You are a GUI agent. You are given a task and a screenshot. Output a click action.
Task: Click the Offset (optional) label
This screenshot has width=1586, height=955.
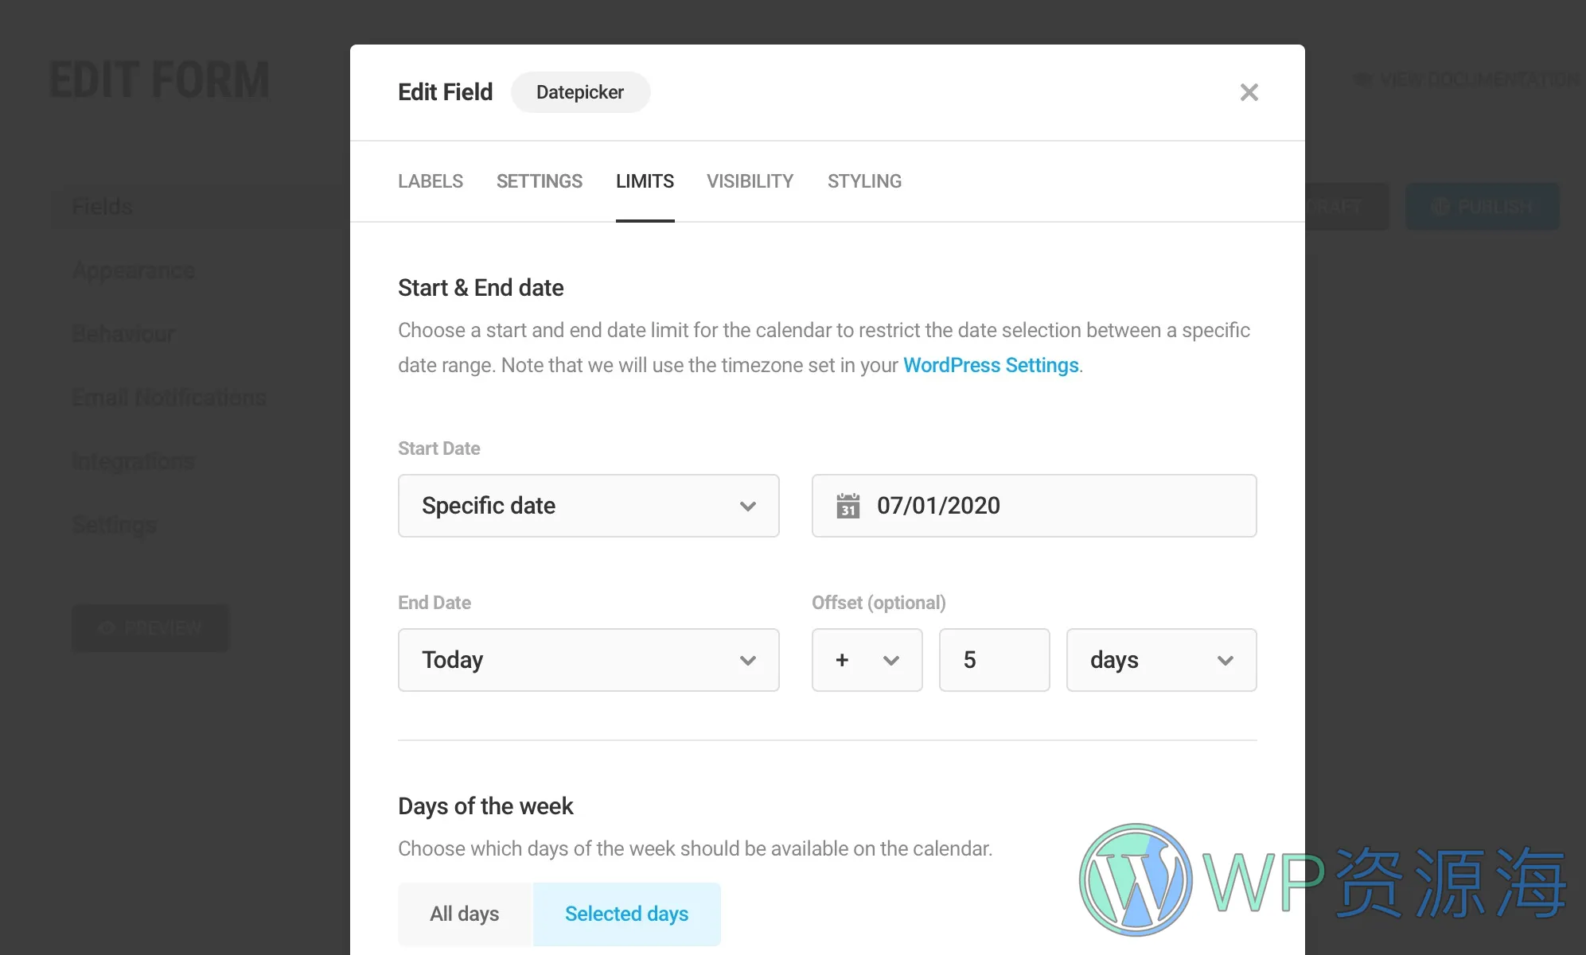point(879,603)
